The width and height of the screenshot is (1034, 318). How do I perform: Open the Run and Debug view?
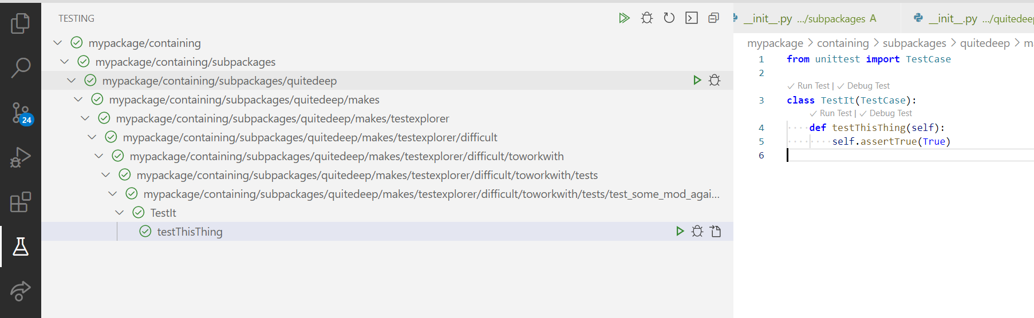20,157
